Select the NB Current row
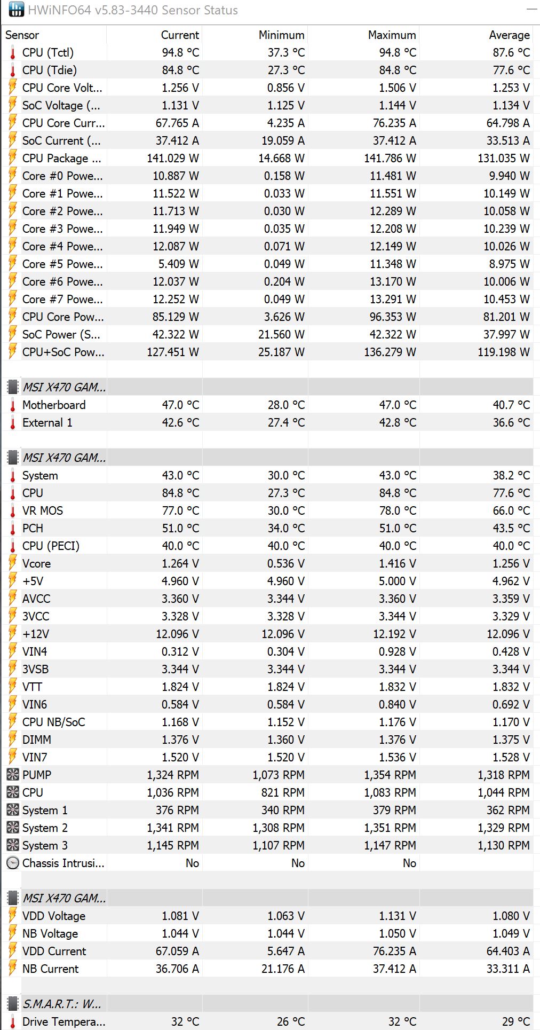This screenshot has width=540, height=1030. 267,969
